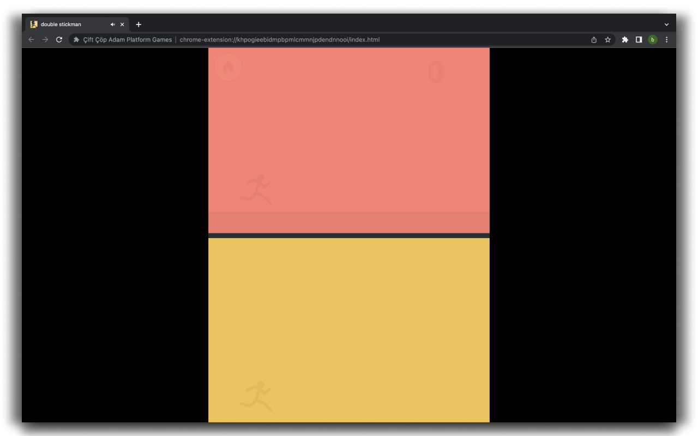
Task: Click the score counter showing 0
Action: 435,73
